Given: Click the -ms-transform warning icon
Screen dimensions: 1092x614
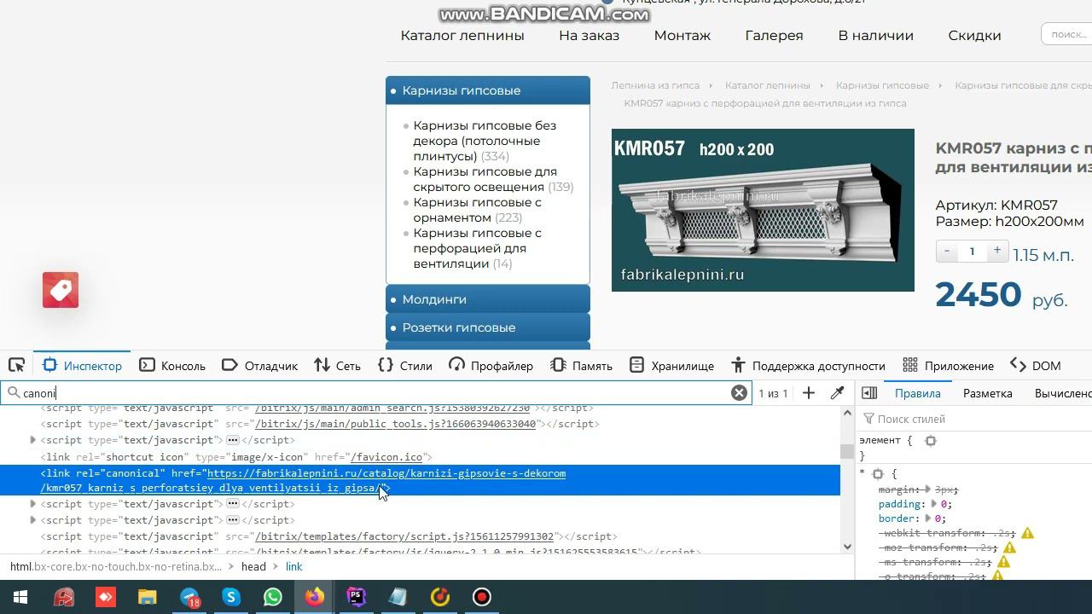Looking at the screenshot, I should click(1004, 562).
